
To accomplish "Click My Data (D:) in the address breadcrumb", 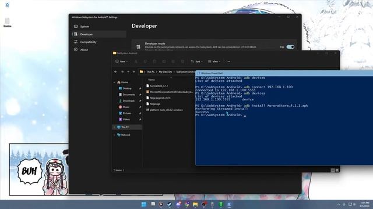I will (x=166, y=72).
